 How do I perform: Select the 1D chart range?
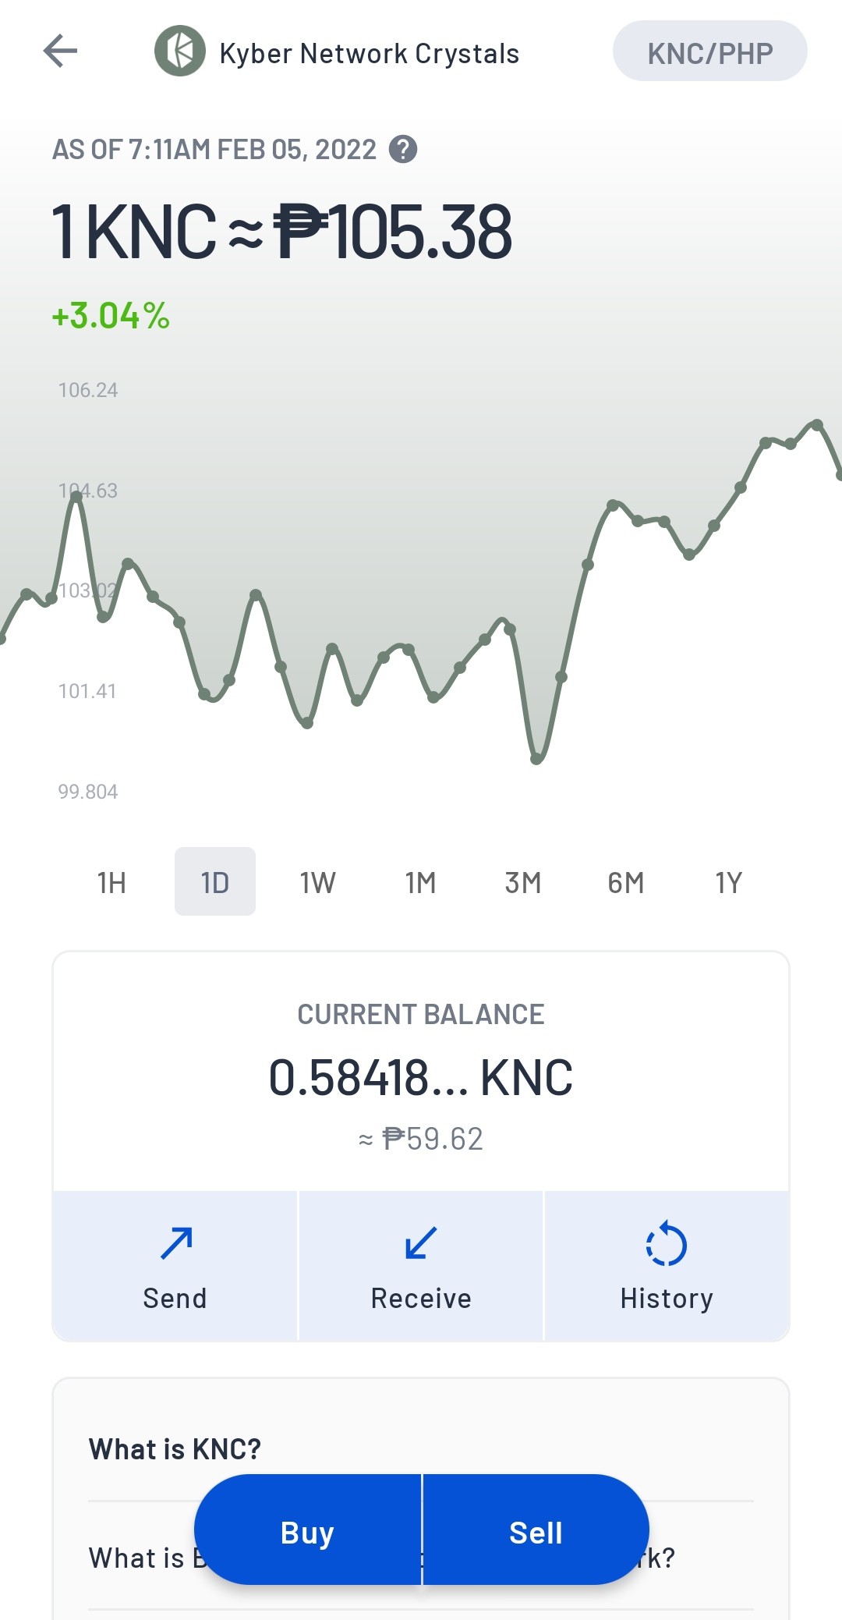[x=215, y=882]
